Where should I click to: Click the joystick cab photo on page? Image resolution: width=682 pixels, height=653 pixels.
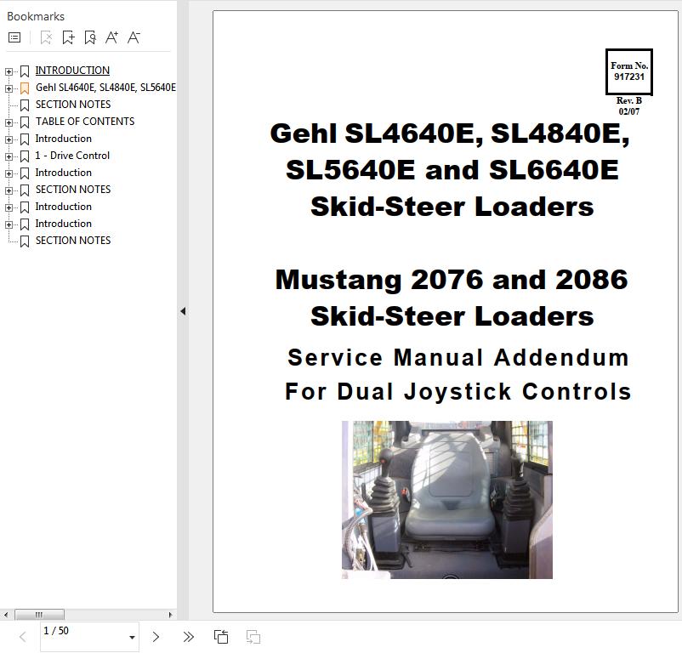[447, 500]
